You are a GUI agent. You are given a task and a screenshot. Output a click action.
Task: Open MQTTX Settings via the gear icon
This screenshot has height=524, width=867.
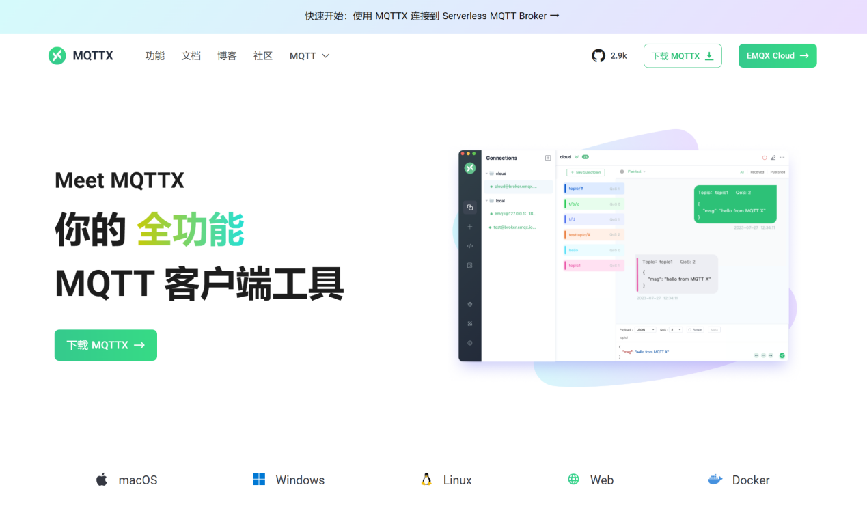coord(469,304)
